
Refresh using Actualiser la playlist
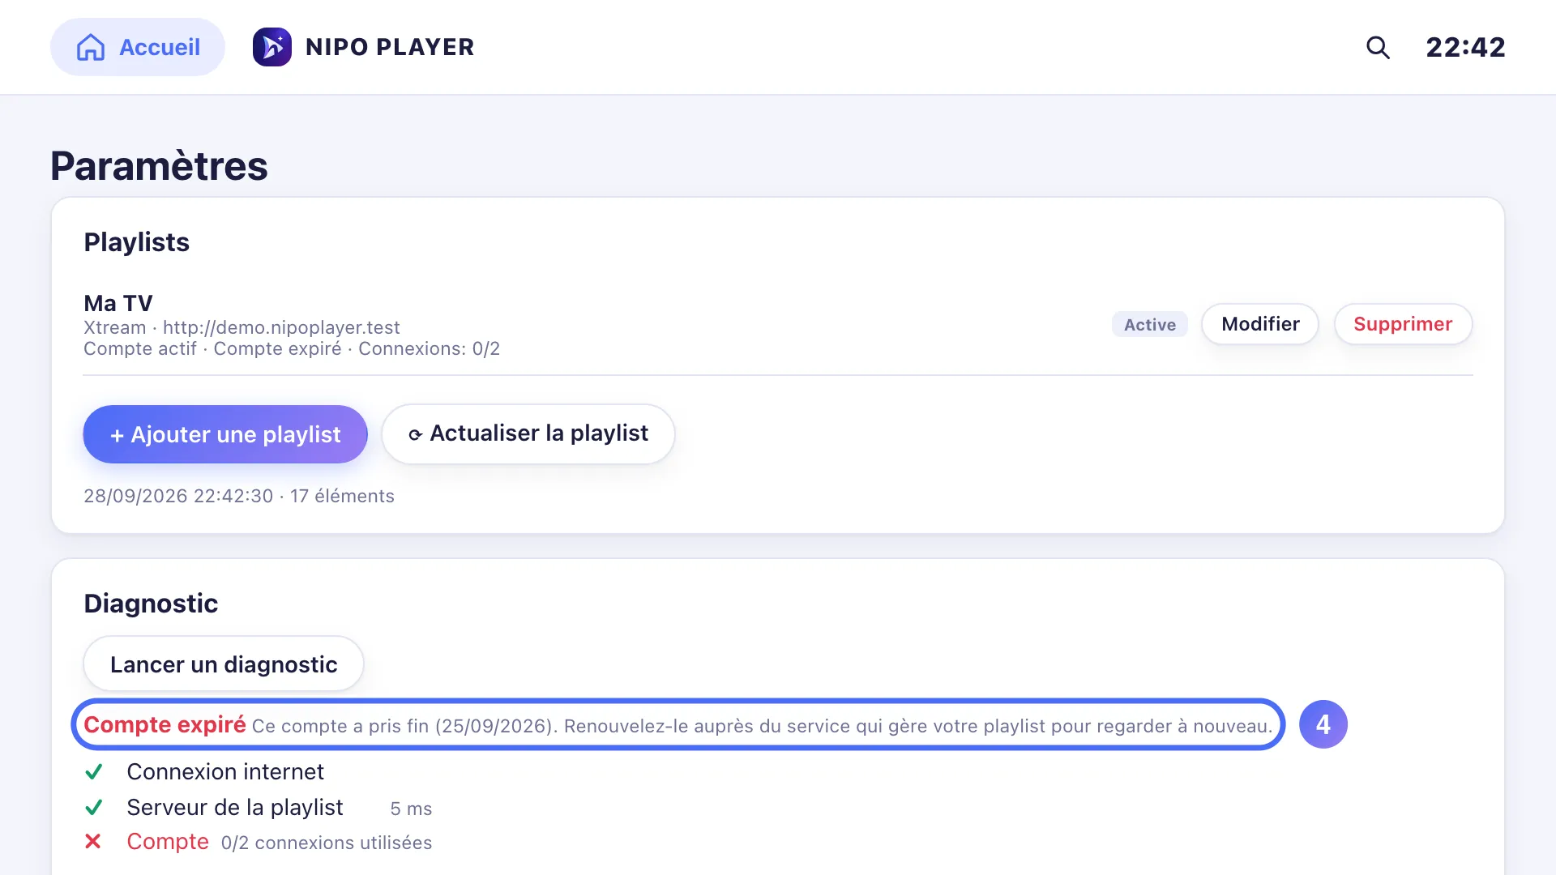[528, 434]
